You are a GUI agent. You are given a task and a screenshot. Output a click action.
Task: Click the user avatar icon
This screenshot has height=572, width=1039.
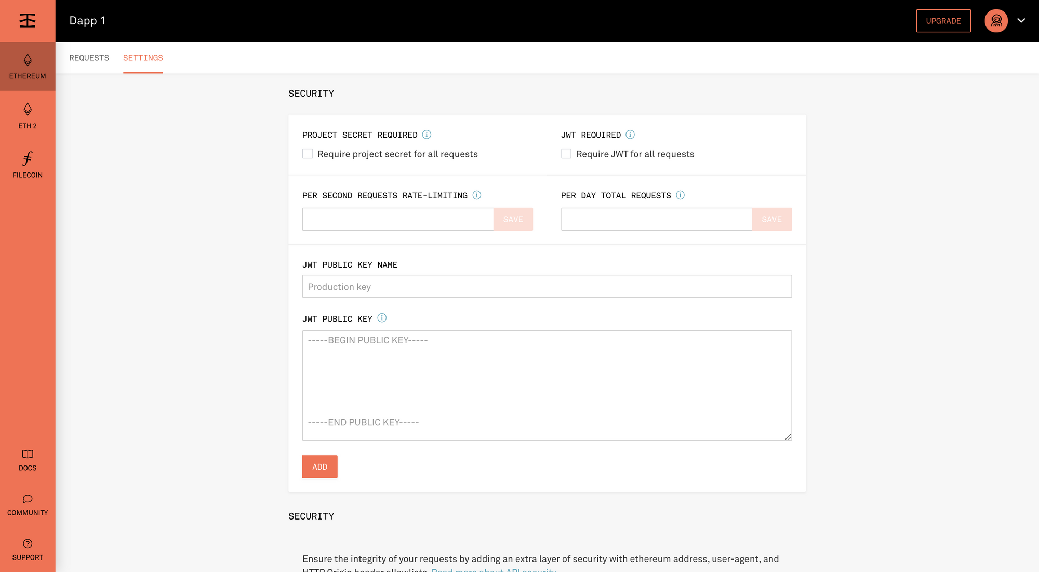click(996, 21)
